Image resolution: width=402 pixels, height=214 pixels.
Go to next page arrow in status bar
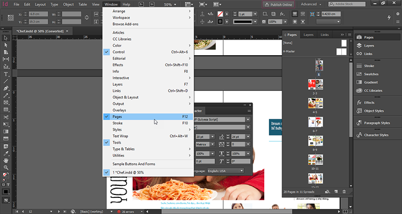point(59,211)
